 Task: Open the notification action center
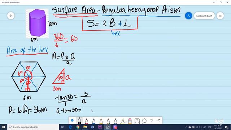tap(226, 127)
